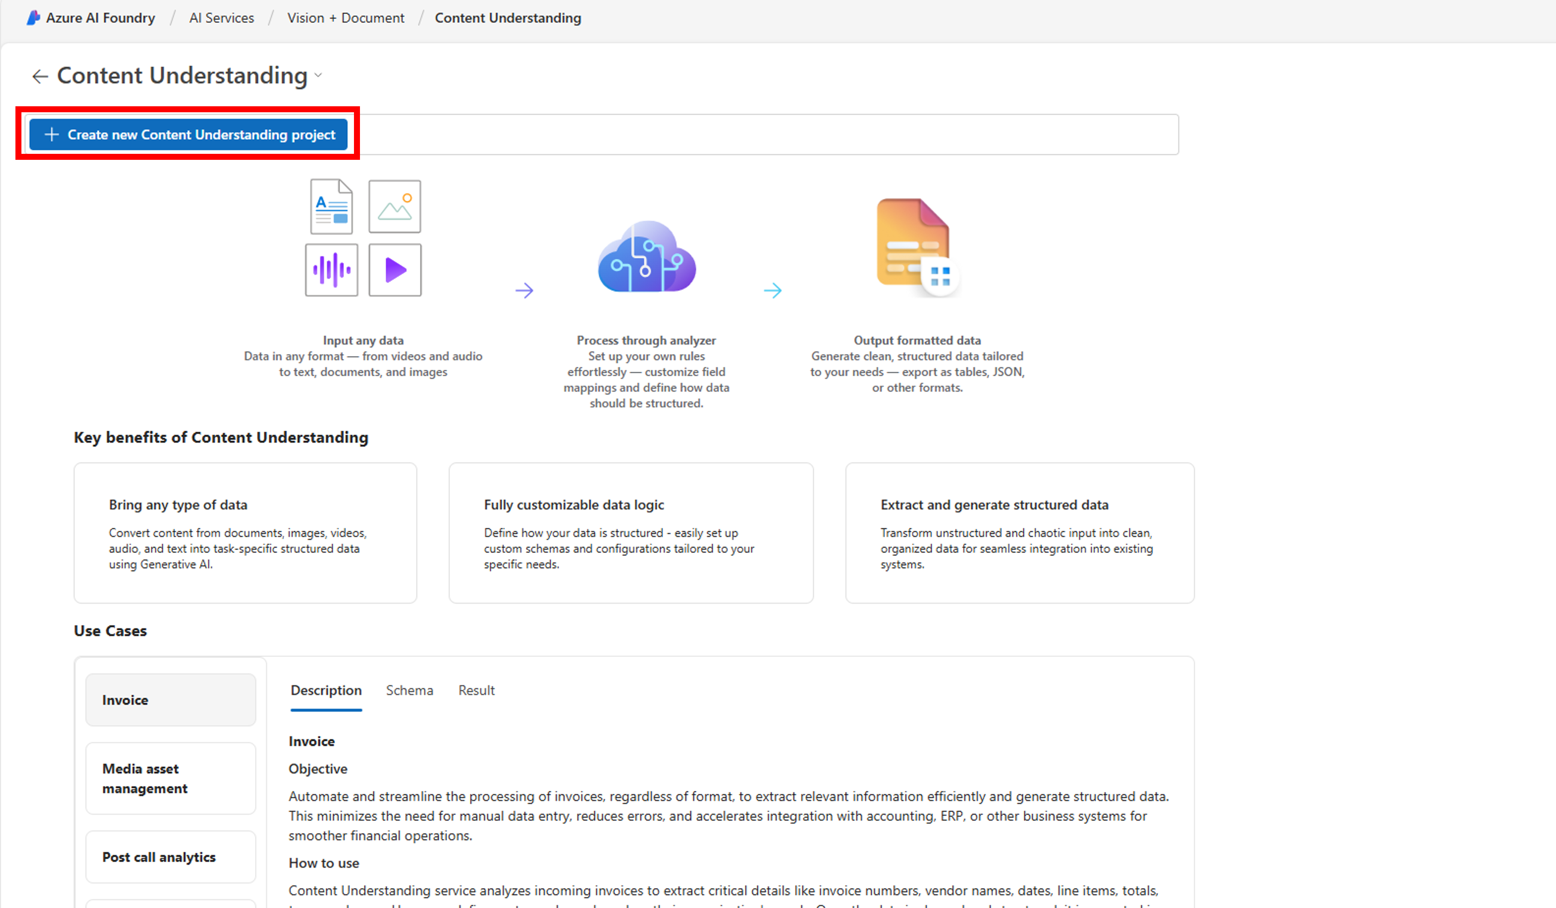This screenshot has height=908, width=1556.
Task: Click the Azure AI Foundry logo
Action: click(34, 17)
